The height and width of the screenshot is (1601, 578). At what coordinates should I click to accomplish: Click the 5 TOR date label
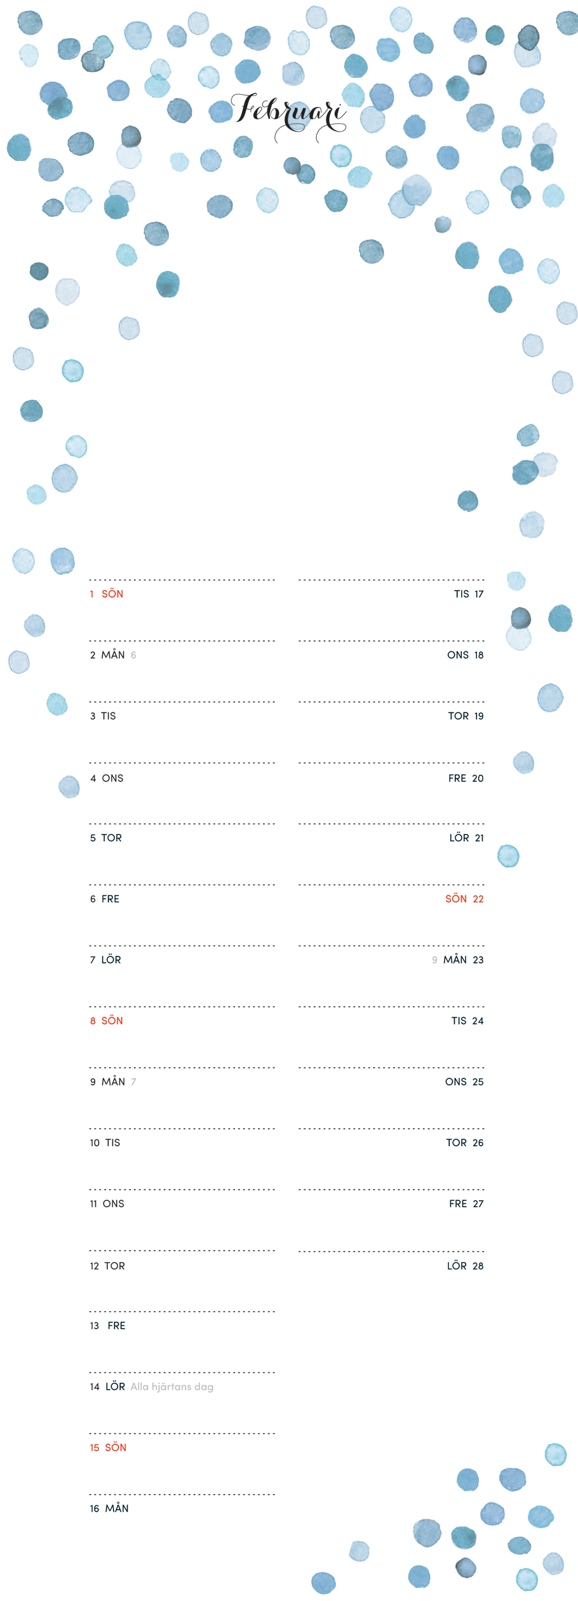(105, 838)
